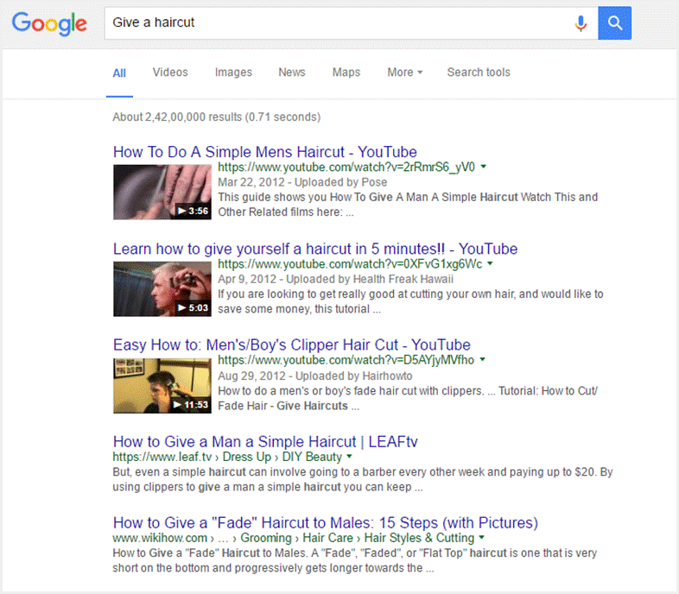Expand the arrow beside the 0XFvG1xg6Wc URL
The height and width of the screenshot is (594, 679).
pyautogui.click(x=490, y=264)
